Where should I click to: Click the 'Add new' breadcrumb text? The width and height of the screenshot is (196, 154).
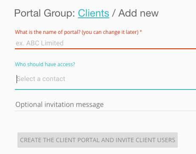click(139, 13)
